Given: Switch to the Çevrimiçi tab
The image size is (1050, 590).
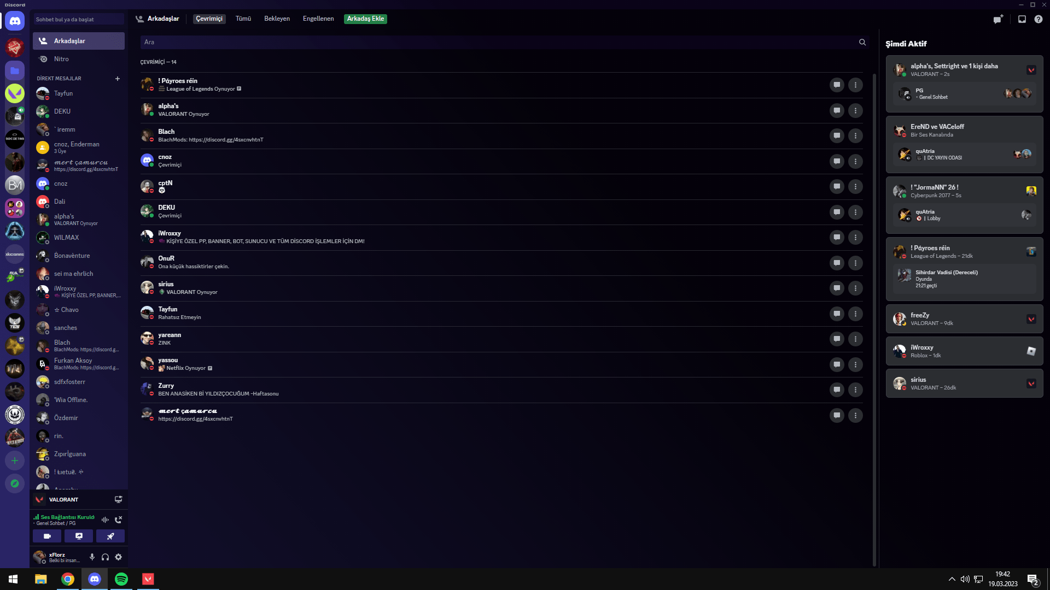Looking at the screenshot, I should [209, 19].
